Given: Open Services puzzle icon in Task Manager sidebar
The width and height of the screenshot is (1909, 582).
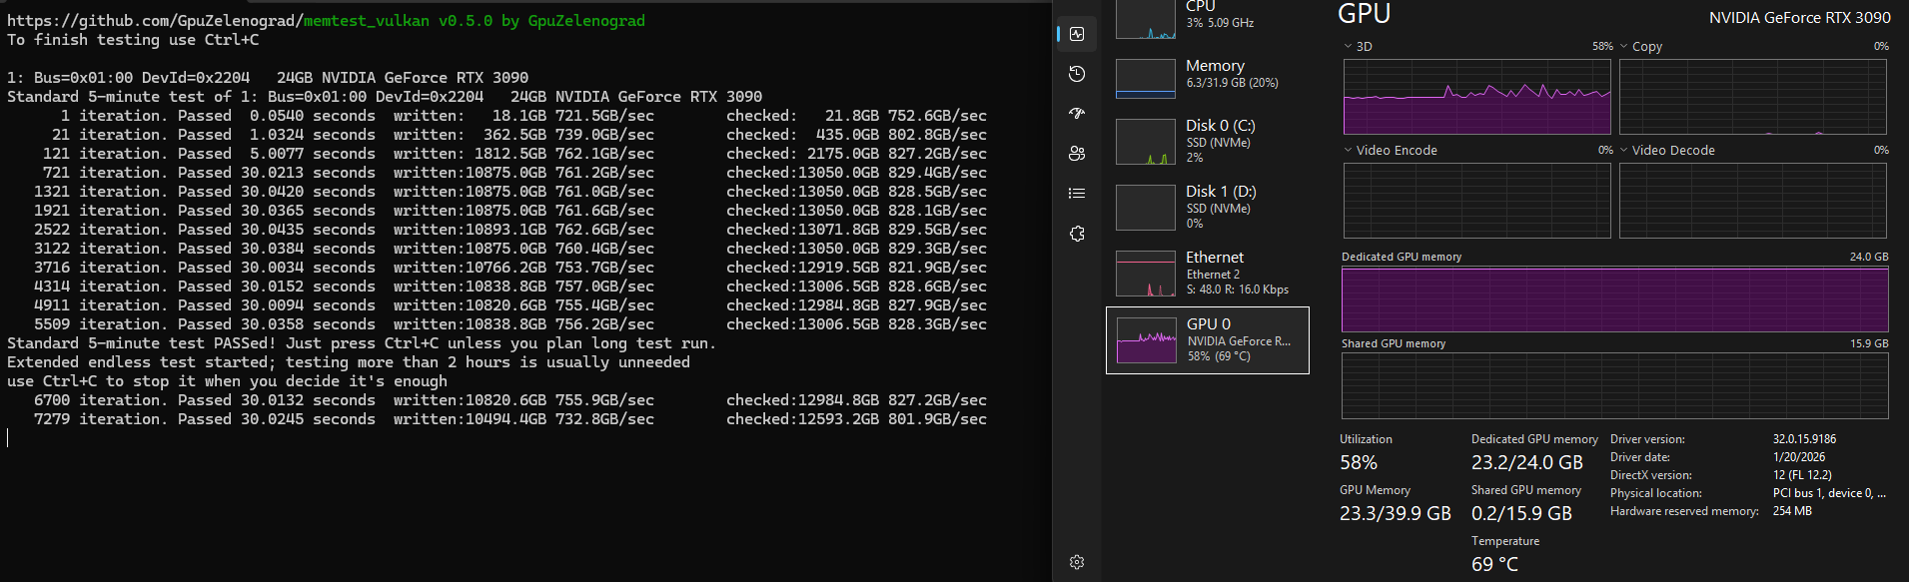Looking at the screenshot, I should (x=1077, y=234).
